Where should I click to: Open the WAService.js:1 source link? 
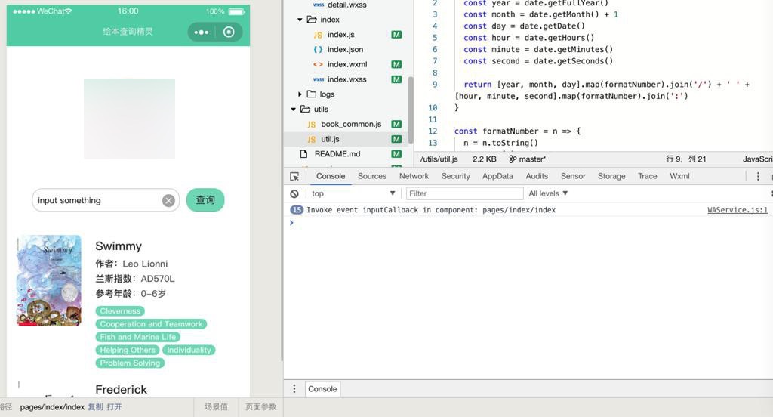pos(737,210)
